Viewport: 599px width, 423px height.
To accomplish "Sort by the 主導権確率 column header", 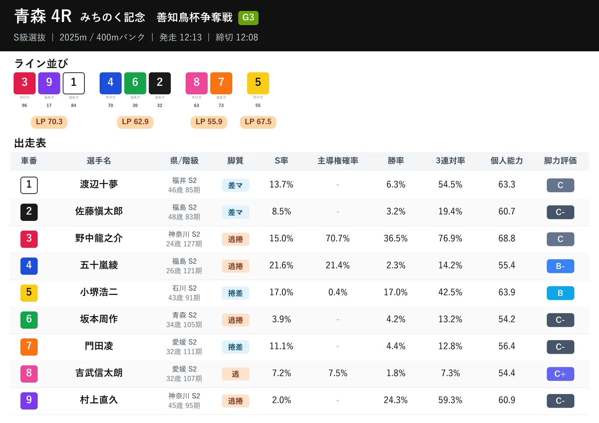I will 338,161.
